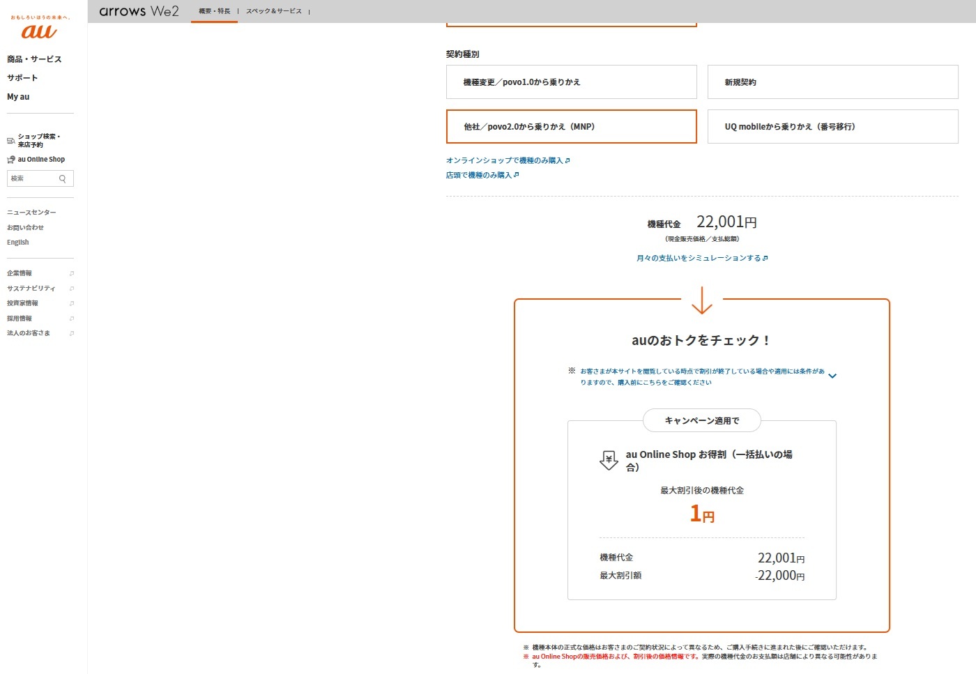Click the 検索 search input field
Image resolution: width=976 pixels, height=674 pixels.
(x=33, y=179)
